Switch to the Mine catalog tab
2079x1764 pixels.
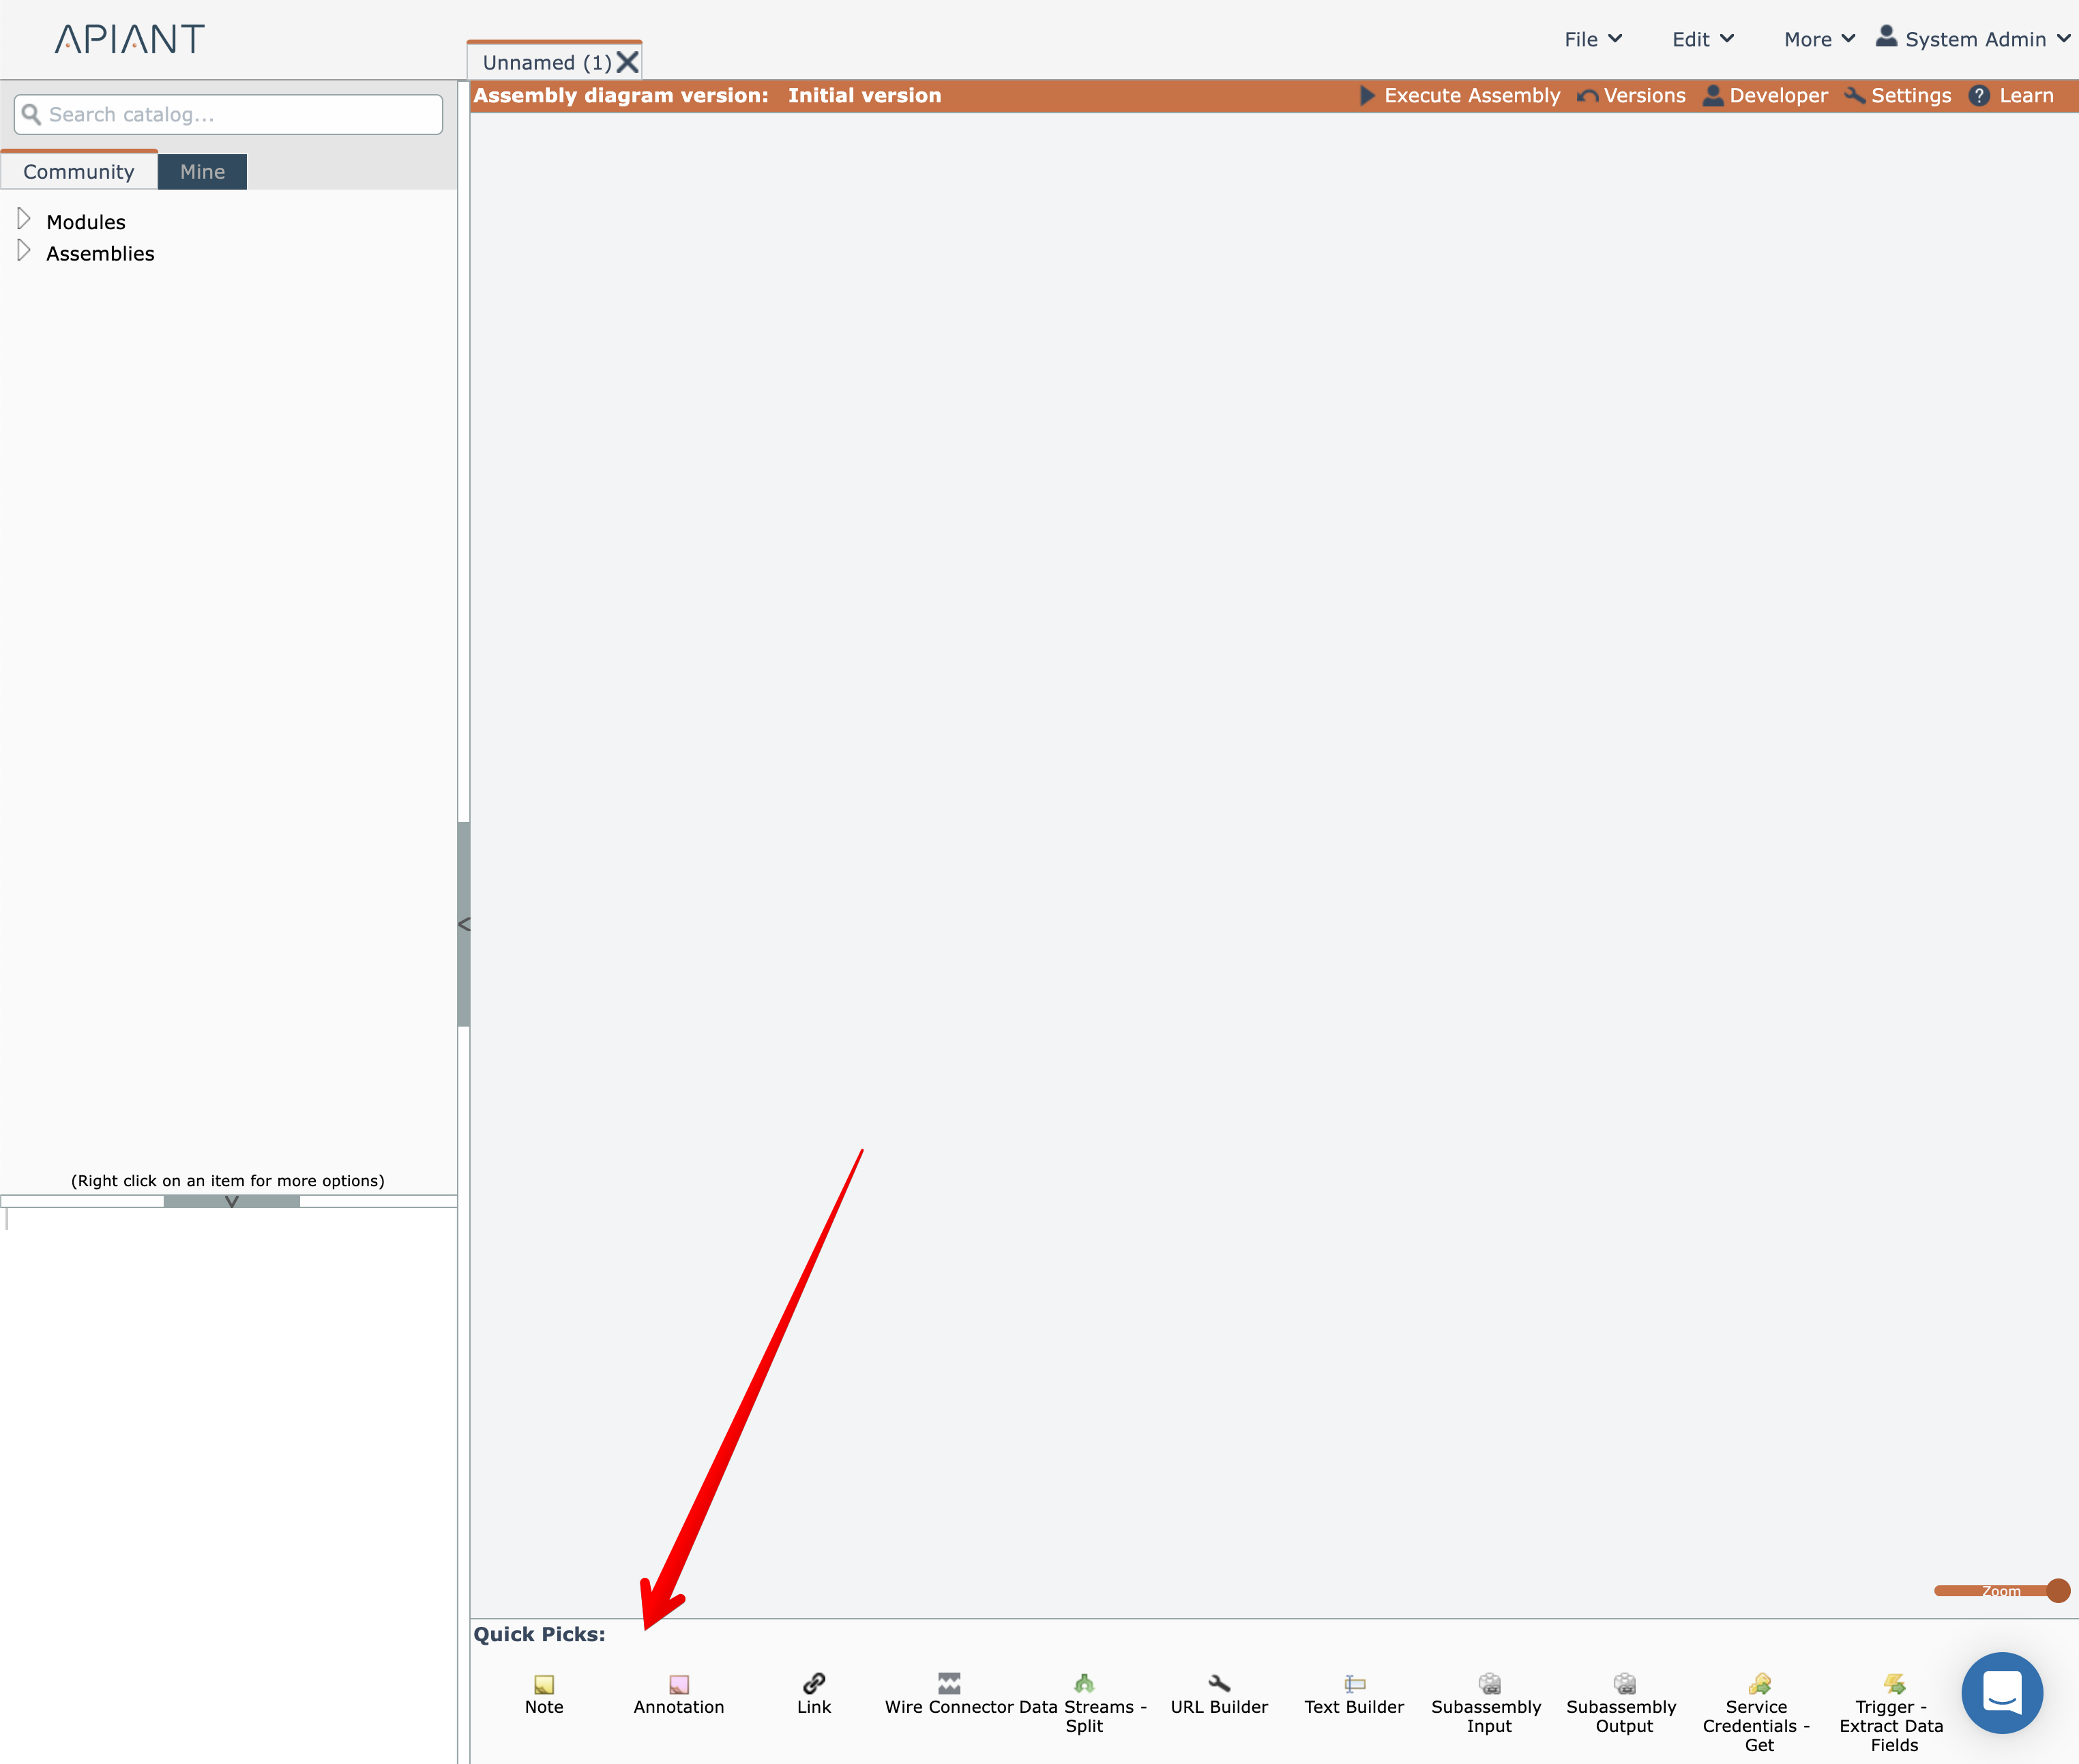[x=202, y=171]
